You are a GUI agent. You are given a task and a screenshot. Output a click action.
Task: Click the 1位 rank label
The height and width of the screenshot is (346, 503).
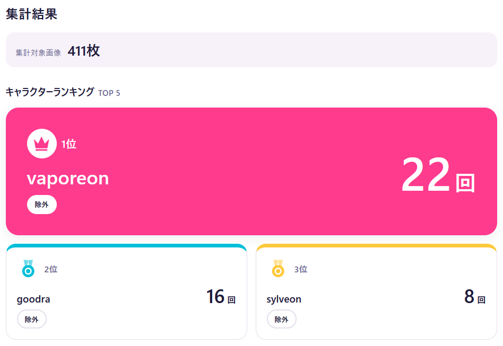point(69,144)
